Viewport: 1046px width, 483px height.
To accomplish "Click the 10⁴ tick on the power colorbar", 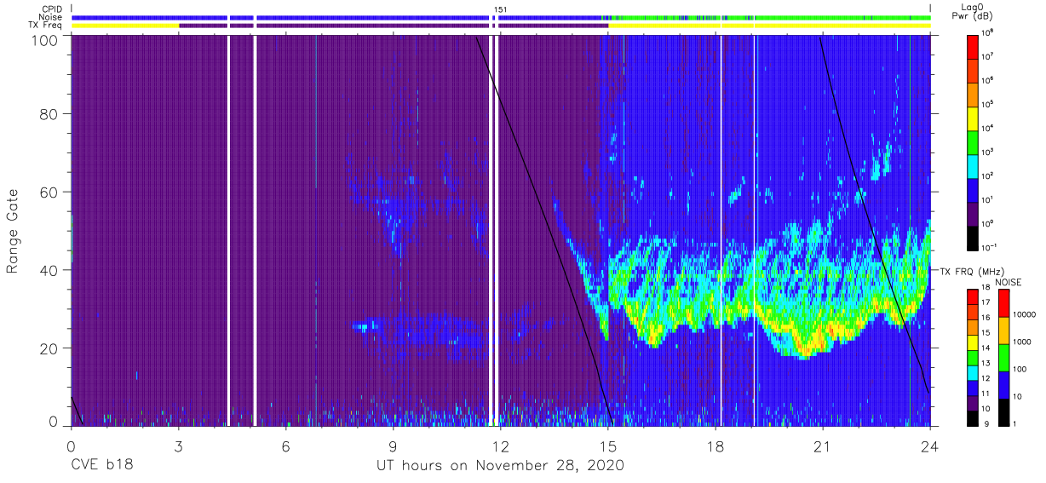I will [x=989, y=128].
